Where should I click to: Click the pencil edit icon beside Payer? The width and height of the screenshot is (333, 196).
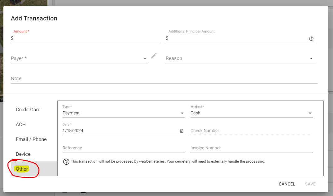[154, 56]
